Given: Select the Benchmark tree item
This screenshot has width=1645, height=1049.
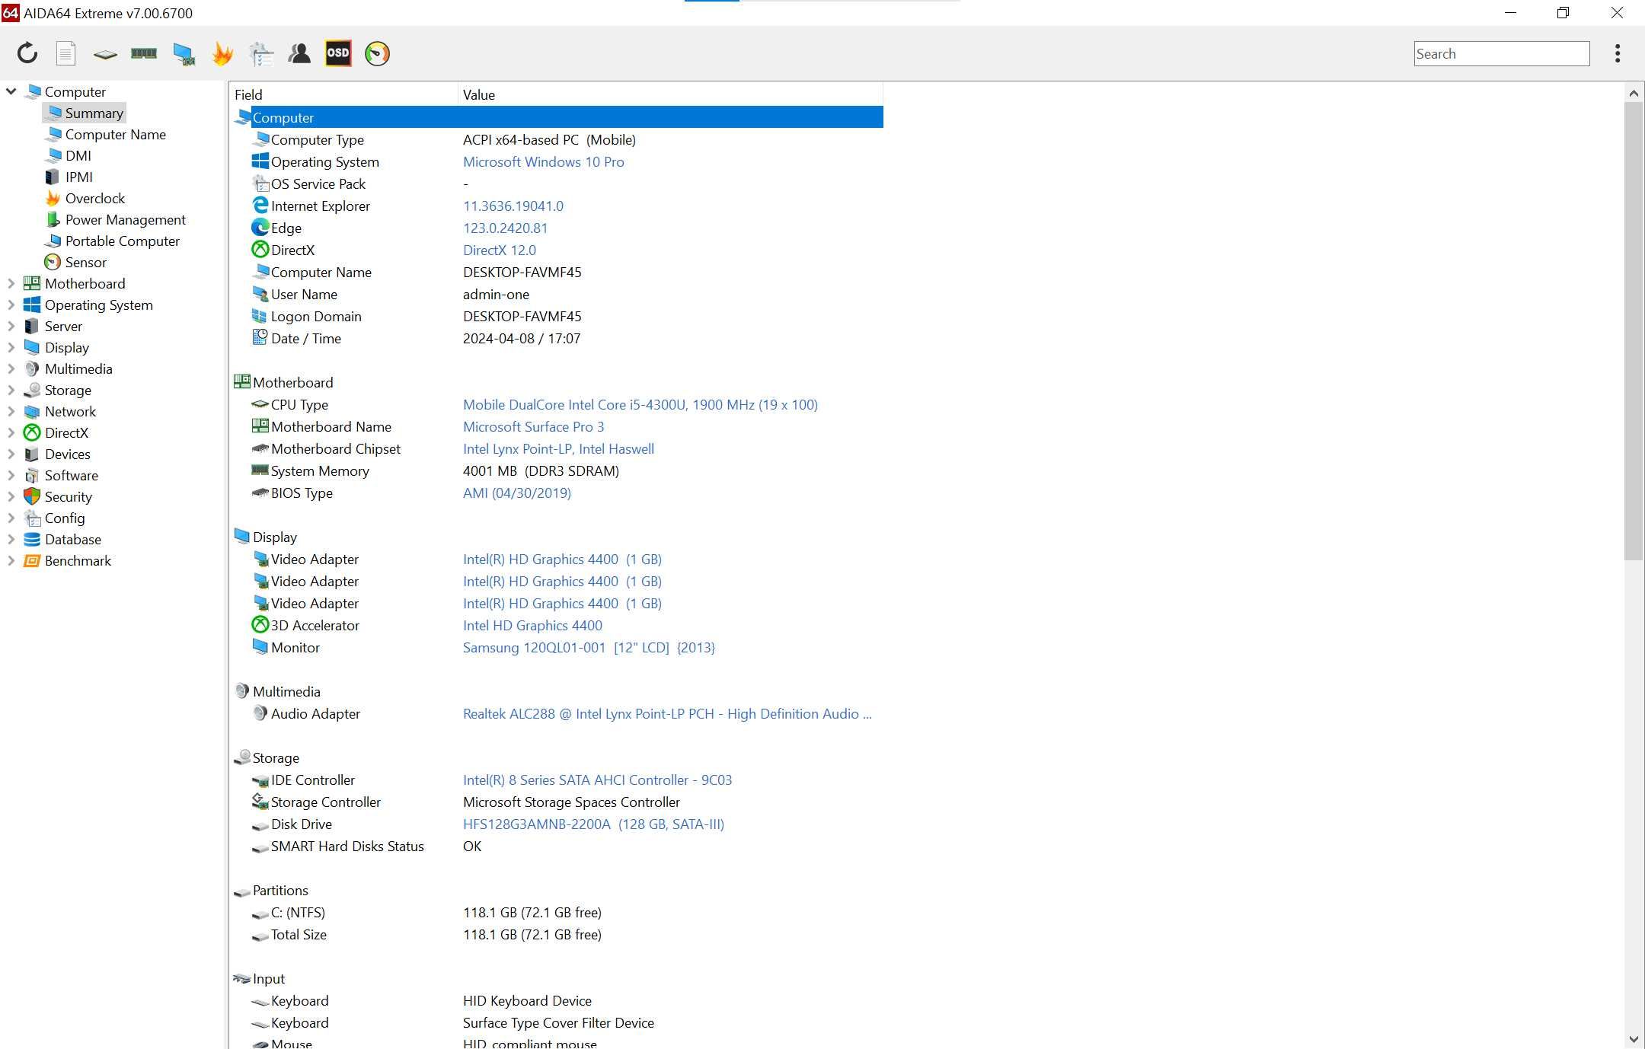Looking at the screenshot, I should point(79,560).
